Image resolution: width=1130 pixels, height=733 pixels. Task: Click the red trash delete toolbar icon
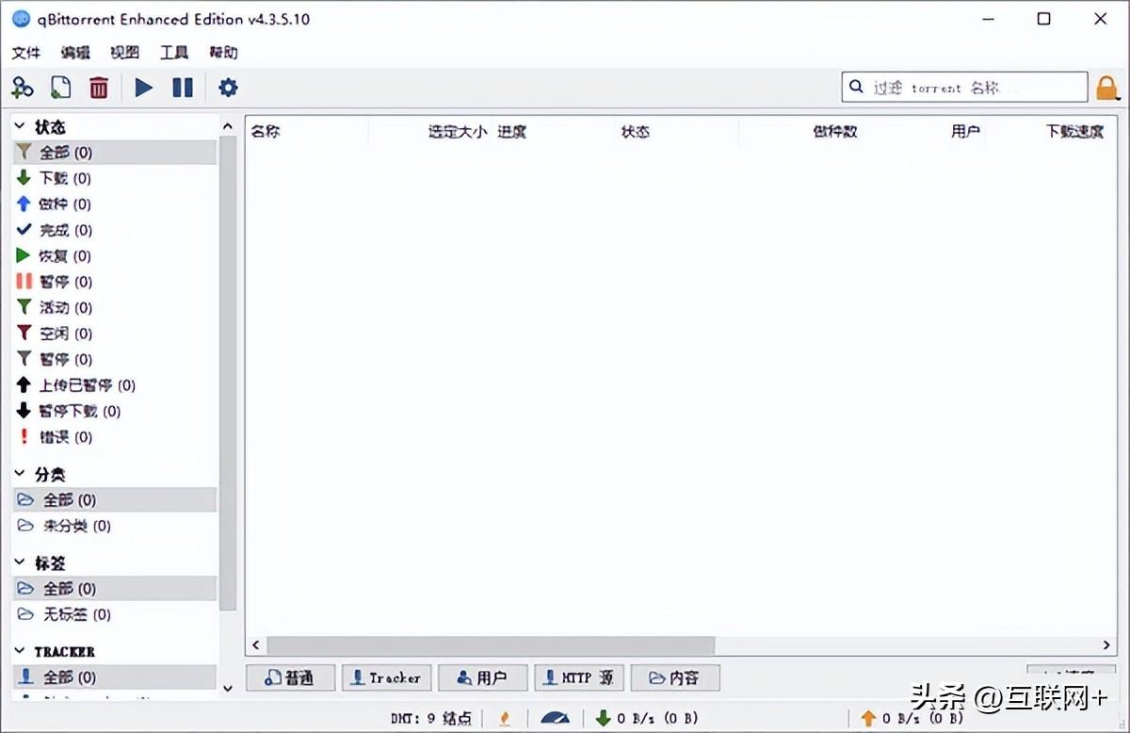[99, 88]
